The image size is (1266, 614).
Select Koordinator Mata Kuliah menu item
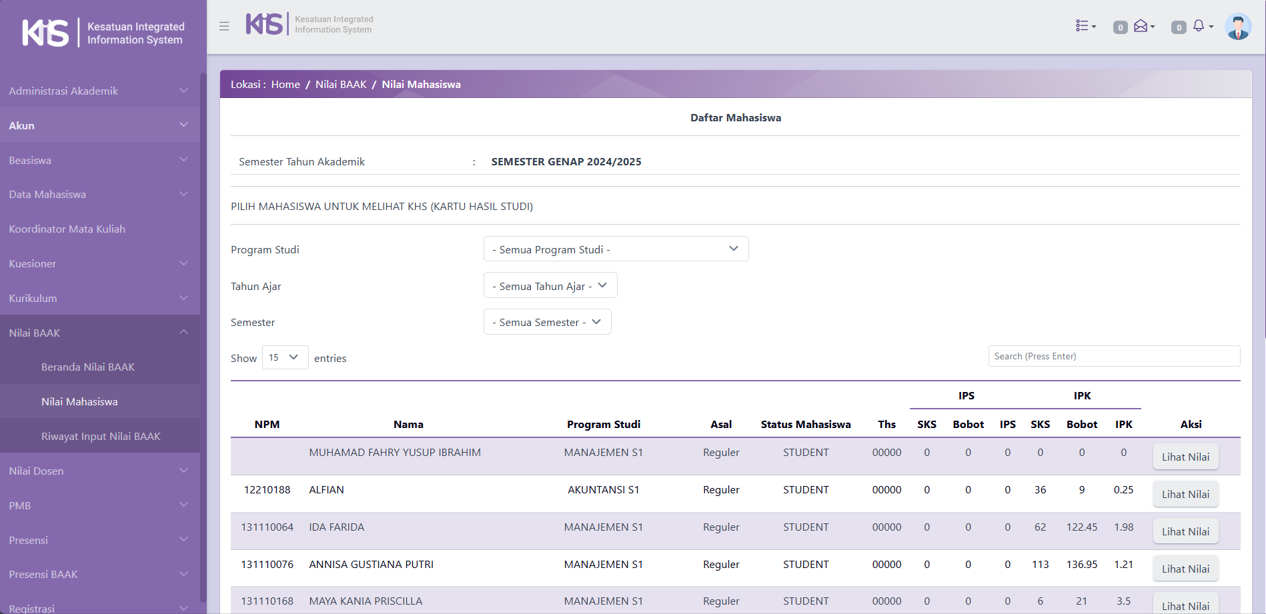67,229
